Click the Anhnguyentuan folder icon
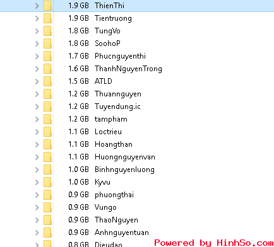274x247 pixels. 48,233
